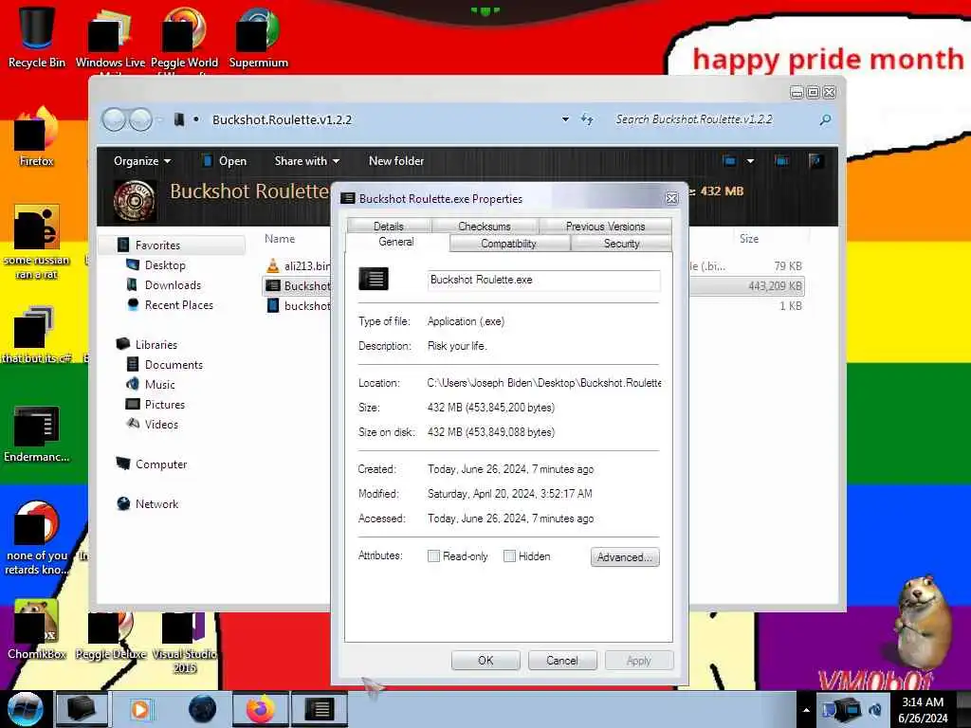Screen dimensions: 971x728
Task: Open the Endermanc... desktop icon
Action: coord(37,433)
